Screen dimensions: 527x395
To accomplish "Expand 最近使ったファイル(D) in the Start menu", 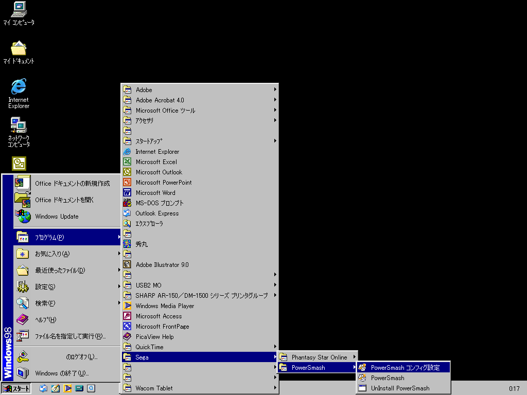I will pos(67,271).
